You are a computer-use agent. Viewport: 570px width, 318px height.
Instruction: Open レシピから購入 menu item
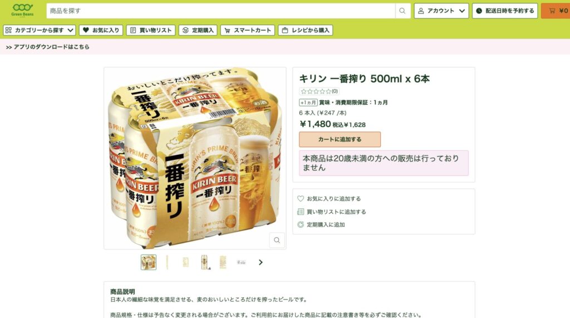(x=306, y=30)
